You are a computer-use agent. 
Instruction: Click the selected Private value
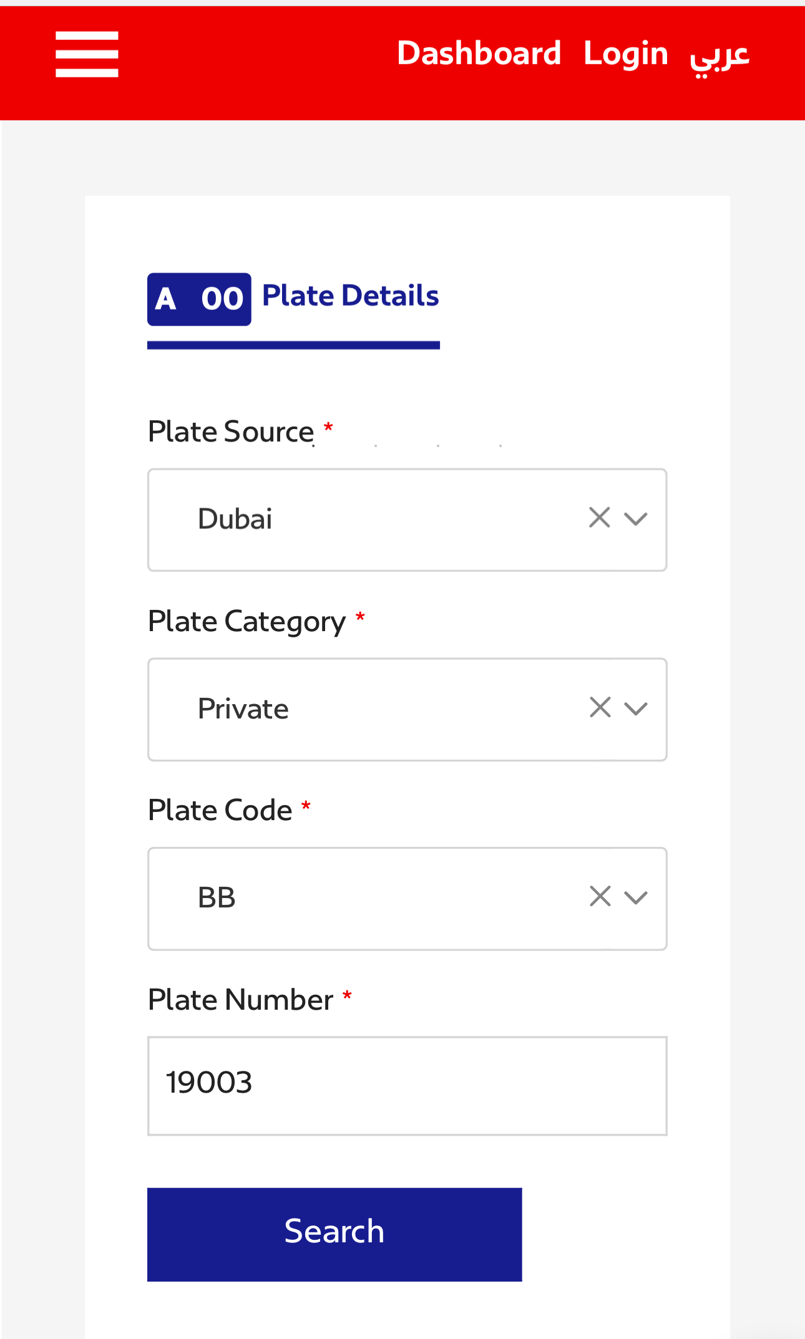(x=243, y=709)
